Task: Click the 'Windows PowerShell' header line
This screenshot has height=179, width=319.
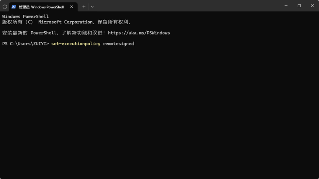Action: point(25,17)
